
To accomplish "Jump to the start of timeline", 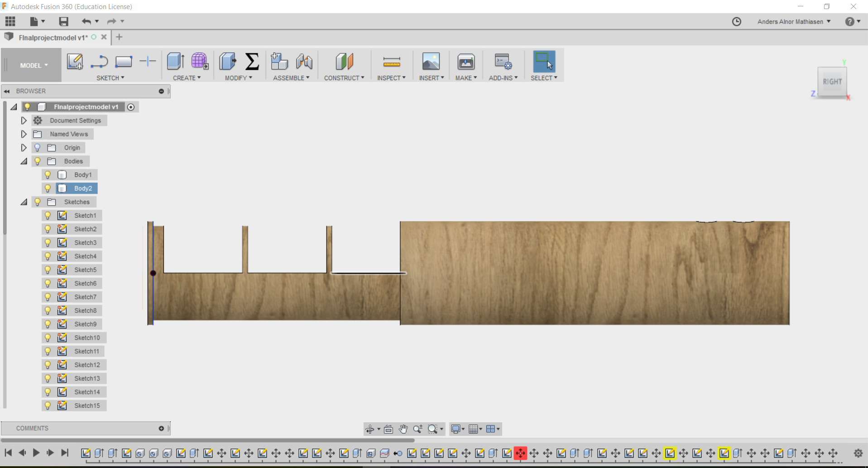I will (8, 453).
